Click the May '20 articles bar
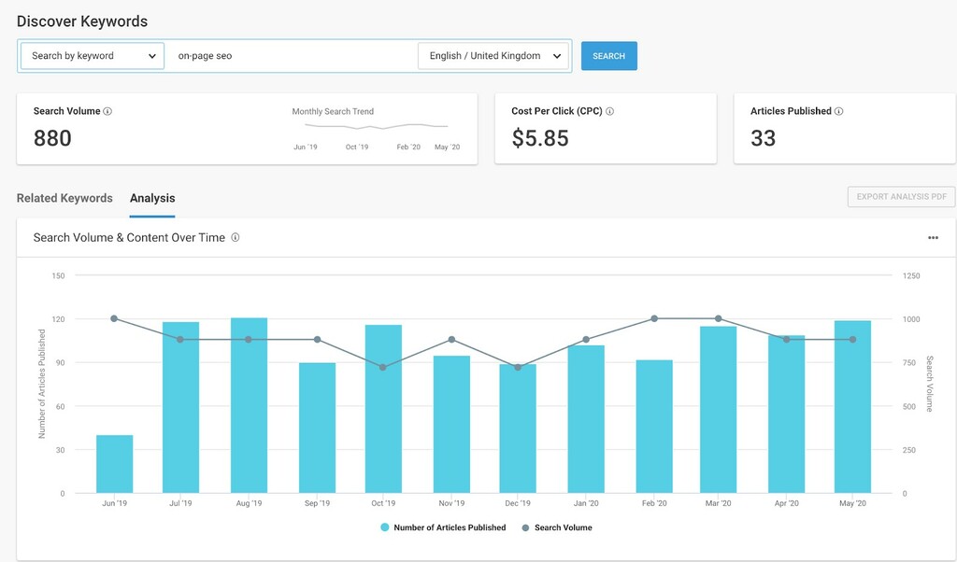Screen dimensions: 957x562 pos(852,407)
